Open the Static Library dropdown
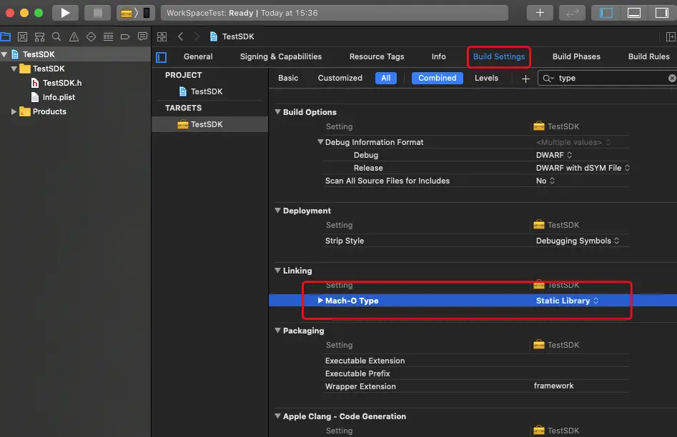This screenshot has height=437, width=677. pos(568,301)
